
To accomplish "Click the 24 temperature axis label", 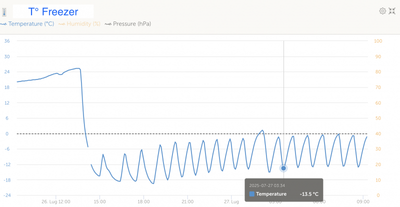I will [x=7, y=72].
